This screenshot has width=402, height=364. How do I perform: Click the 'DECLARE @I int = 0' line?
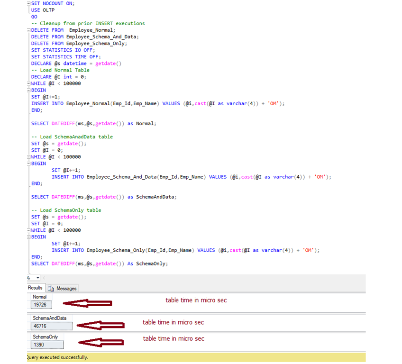coord(59,77)
